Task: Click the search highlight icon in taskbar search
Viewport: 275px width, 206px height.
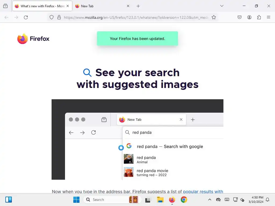Action: click(133, 200)
